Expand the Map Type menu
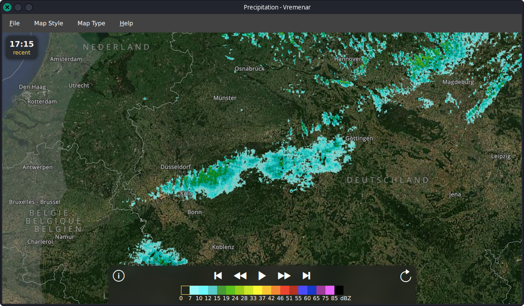 (x=91, y=23)
